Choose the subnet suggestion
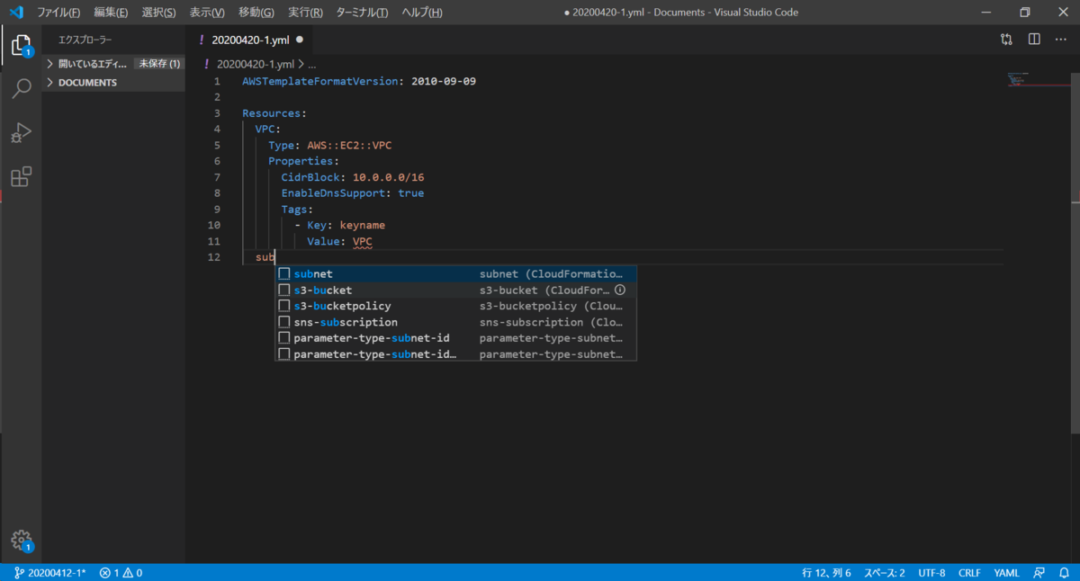The image size is (1080, 581). coord(455,273)
